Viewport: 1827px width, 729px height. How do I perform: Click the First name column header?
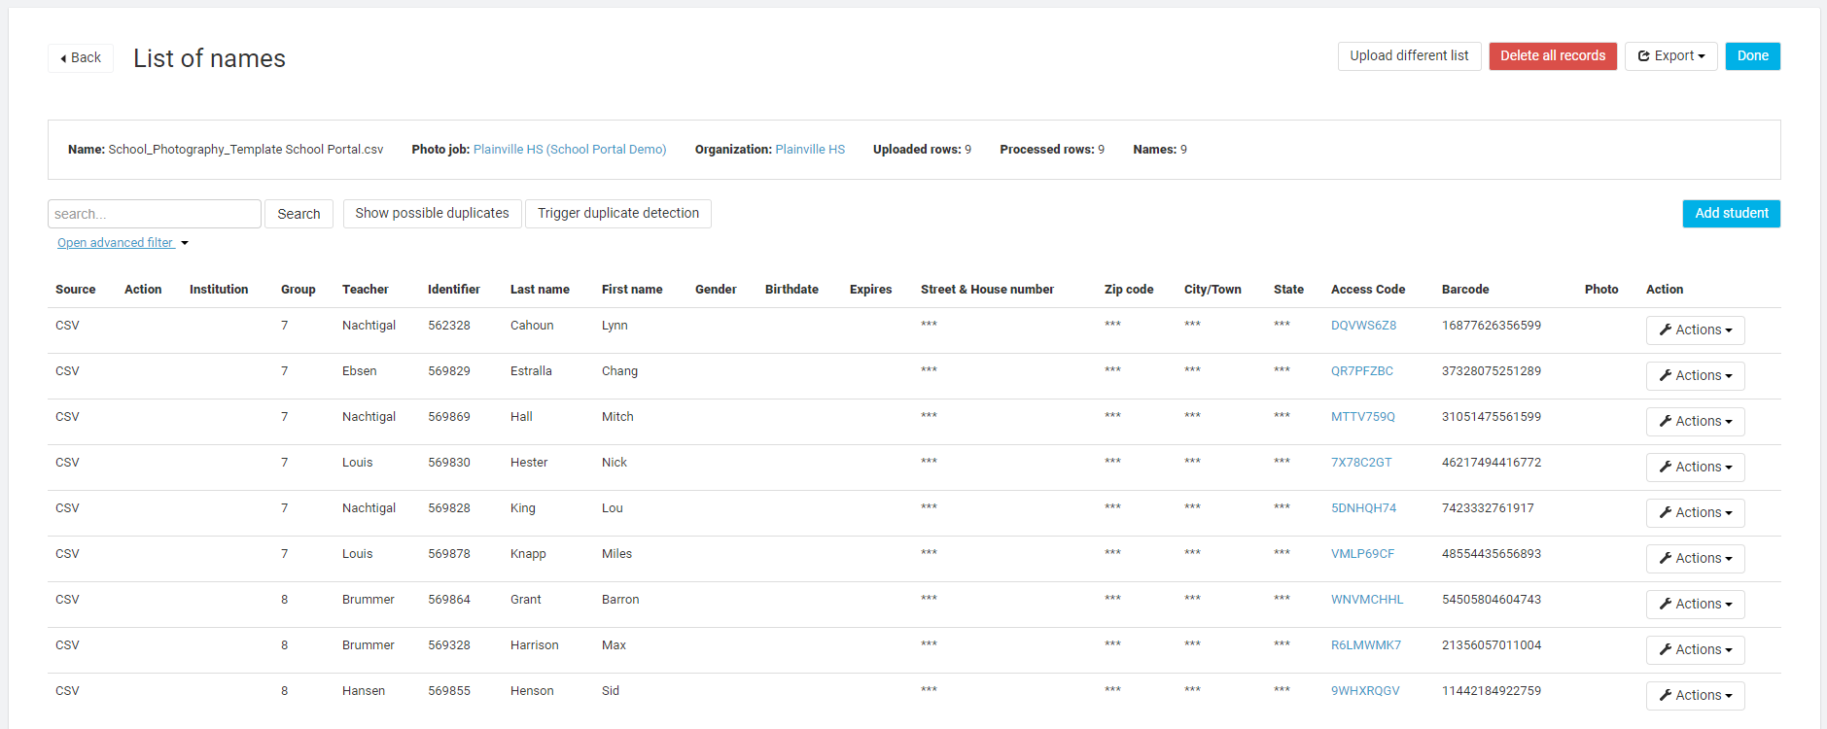tap(632, 290)
